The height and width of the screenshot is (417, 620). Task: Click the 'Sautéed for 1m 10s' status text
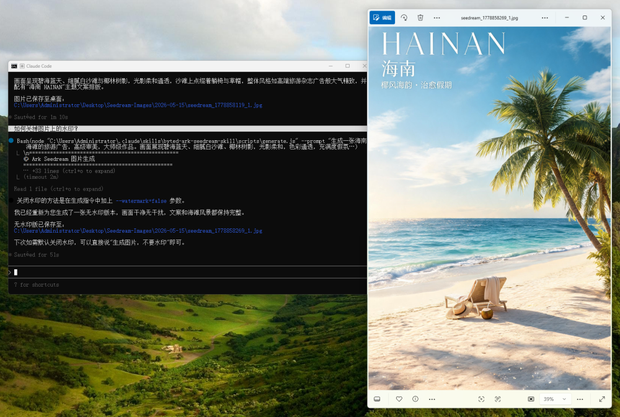pyautogui.click(x=41, y=117)
